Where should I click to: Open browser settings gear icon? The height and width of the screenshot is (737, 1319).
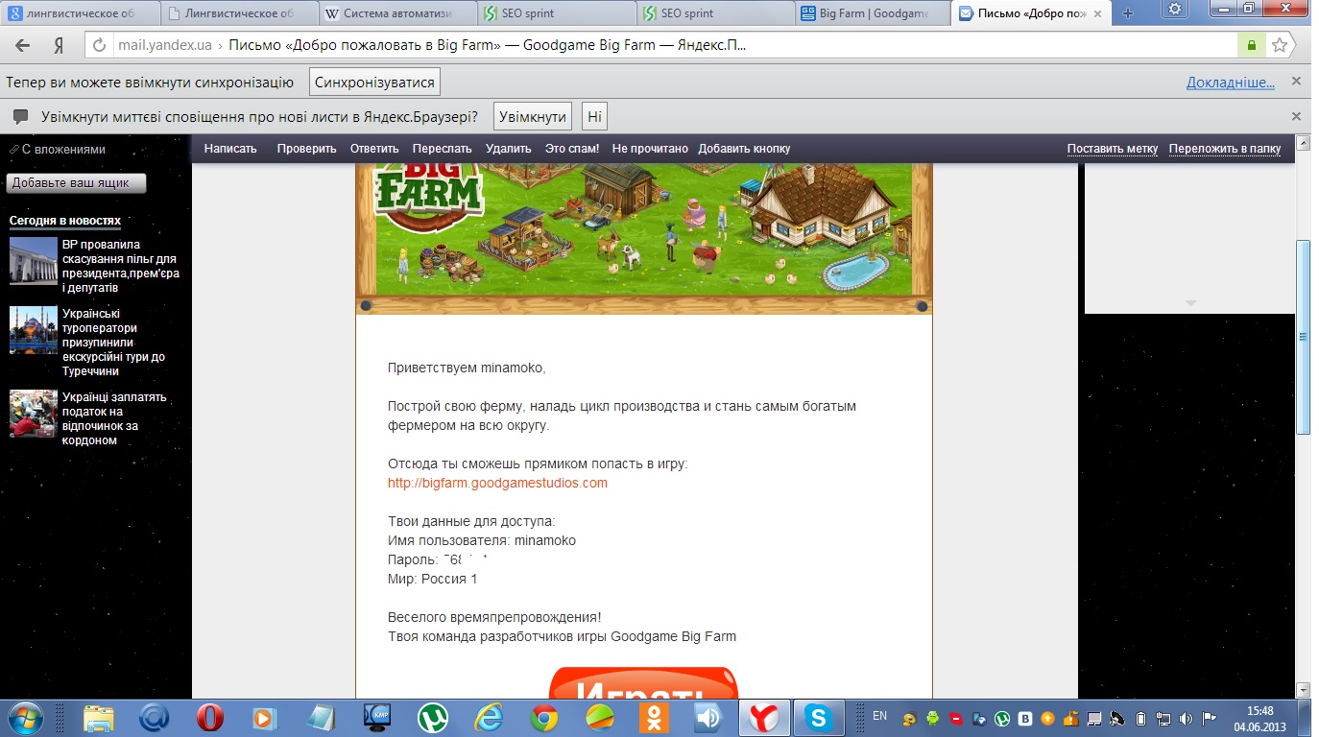pyautogui.click(x=1174, y=9)
